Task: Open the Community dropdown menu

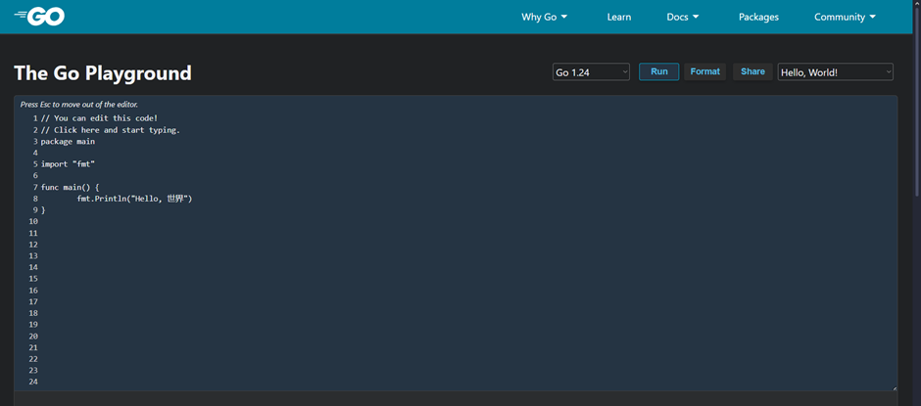Action: pos(845,17)
